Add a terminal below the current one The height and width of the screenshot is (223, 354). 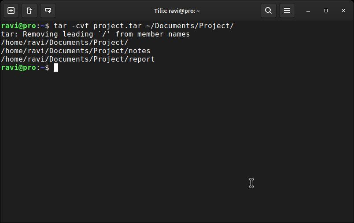(48, 11)
